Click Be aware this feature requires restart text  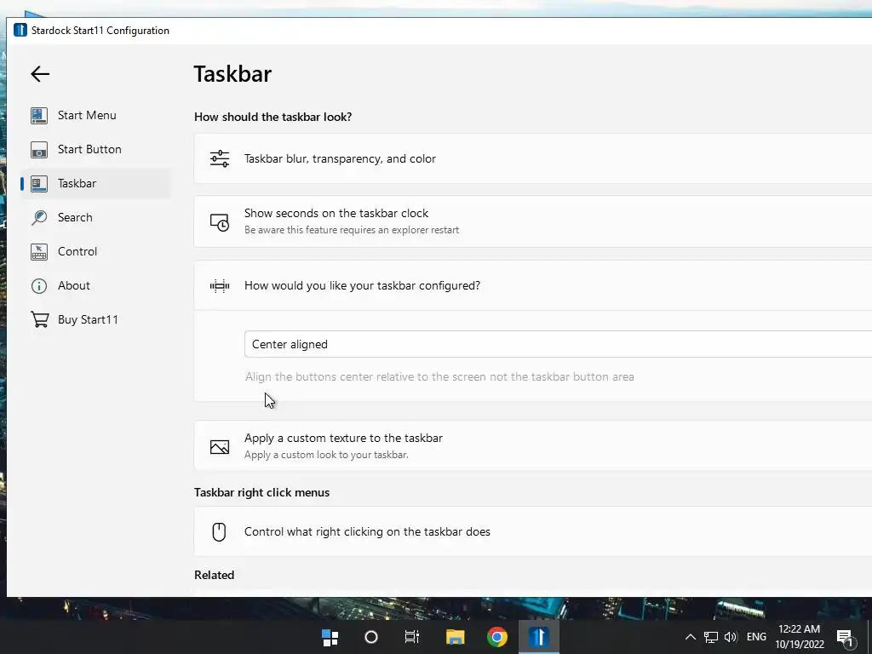pos(352,230)
